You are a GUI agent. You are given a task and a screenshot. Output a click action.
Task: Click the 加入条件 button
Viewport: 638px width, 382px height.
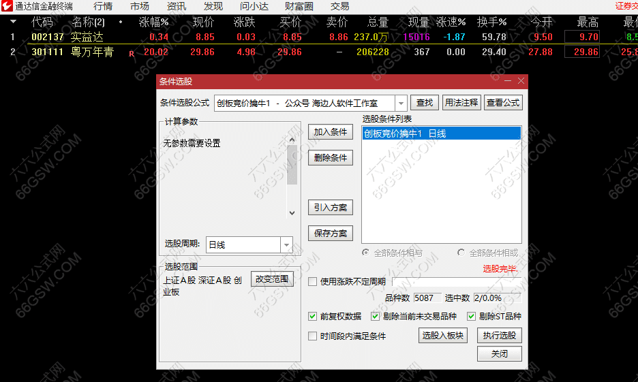331,132
